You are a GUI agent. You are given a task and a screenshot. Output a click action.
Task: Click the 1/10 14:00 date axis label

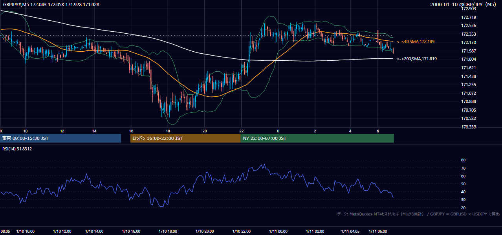[94, 231]
